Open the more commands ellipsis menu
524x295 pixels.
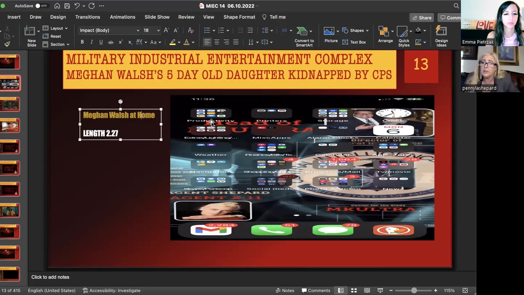pyautogui.click(x=102, y=6)
